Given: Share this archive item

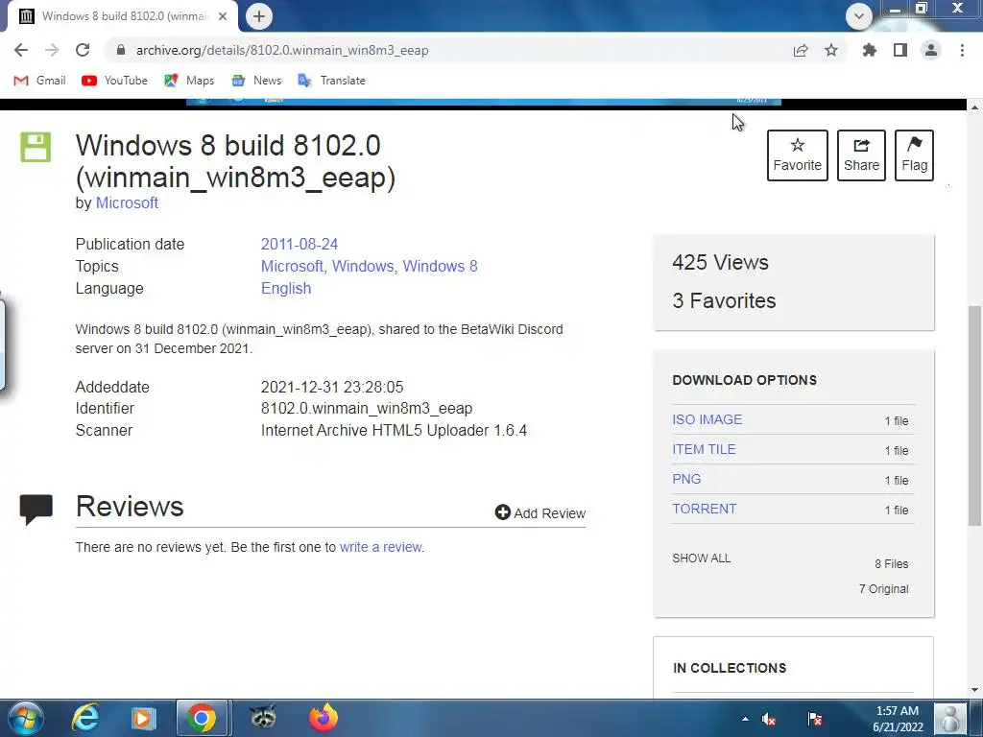Looking at the screenshot, I should tap(861, 155).
